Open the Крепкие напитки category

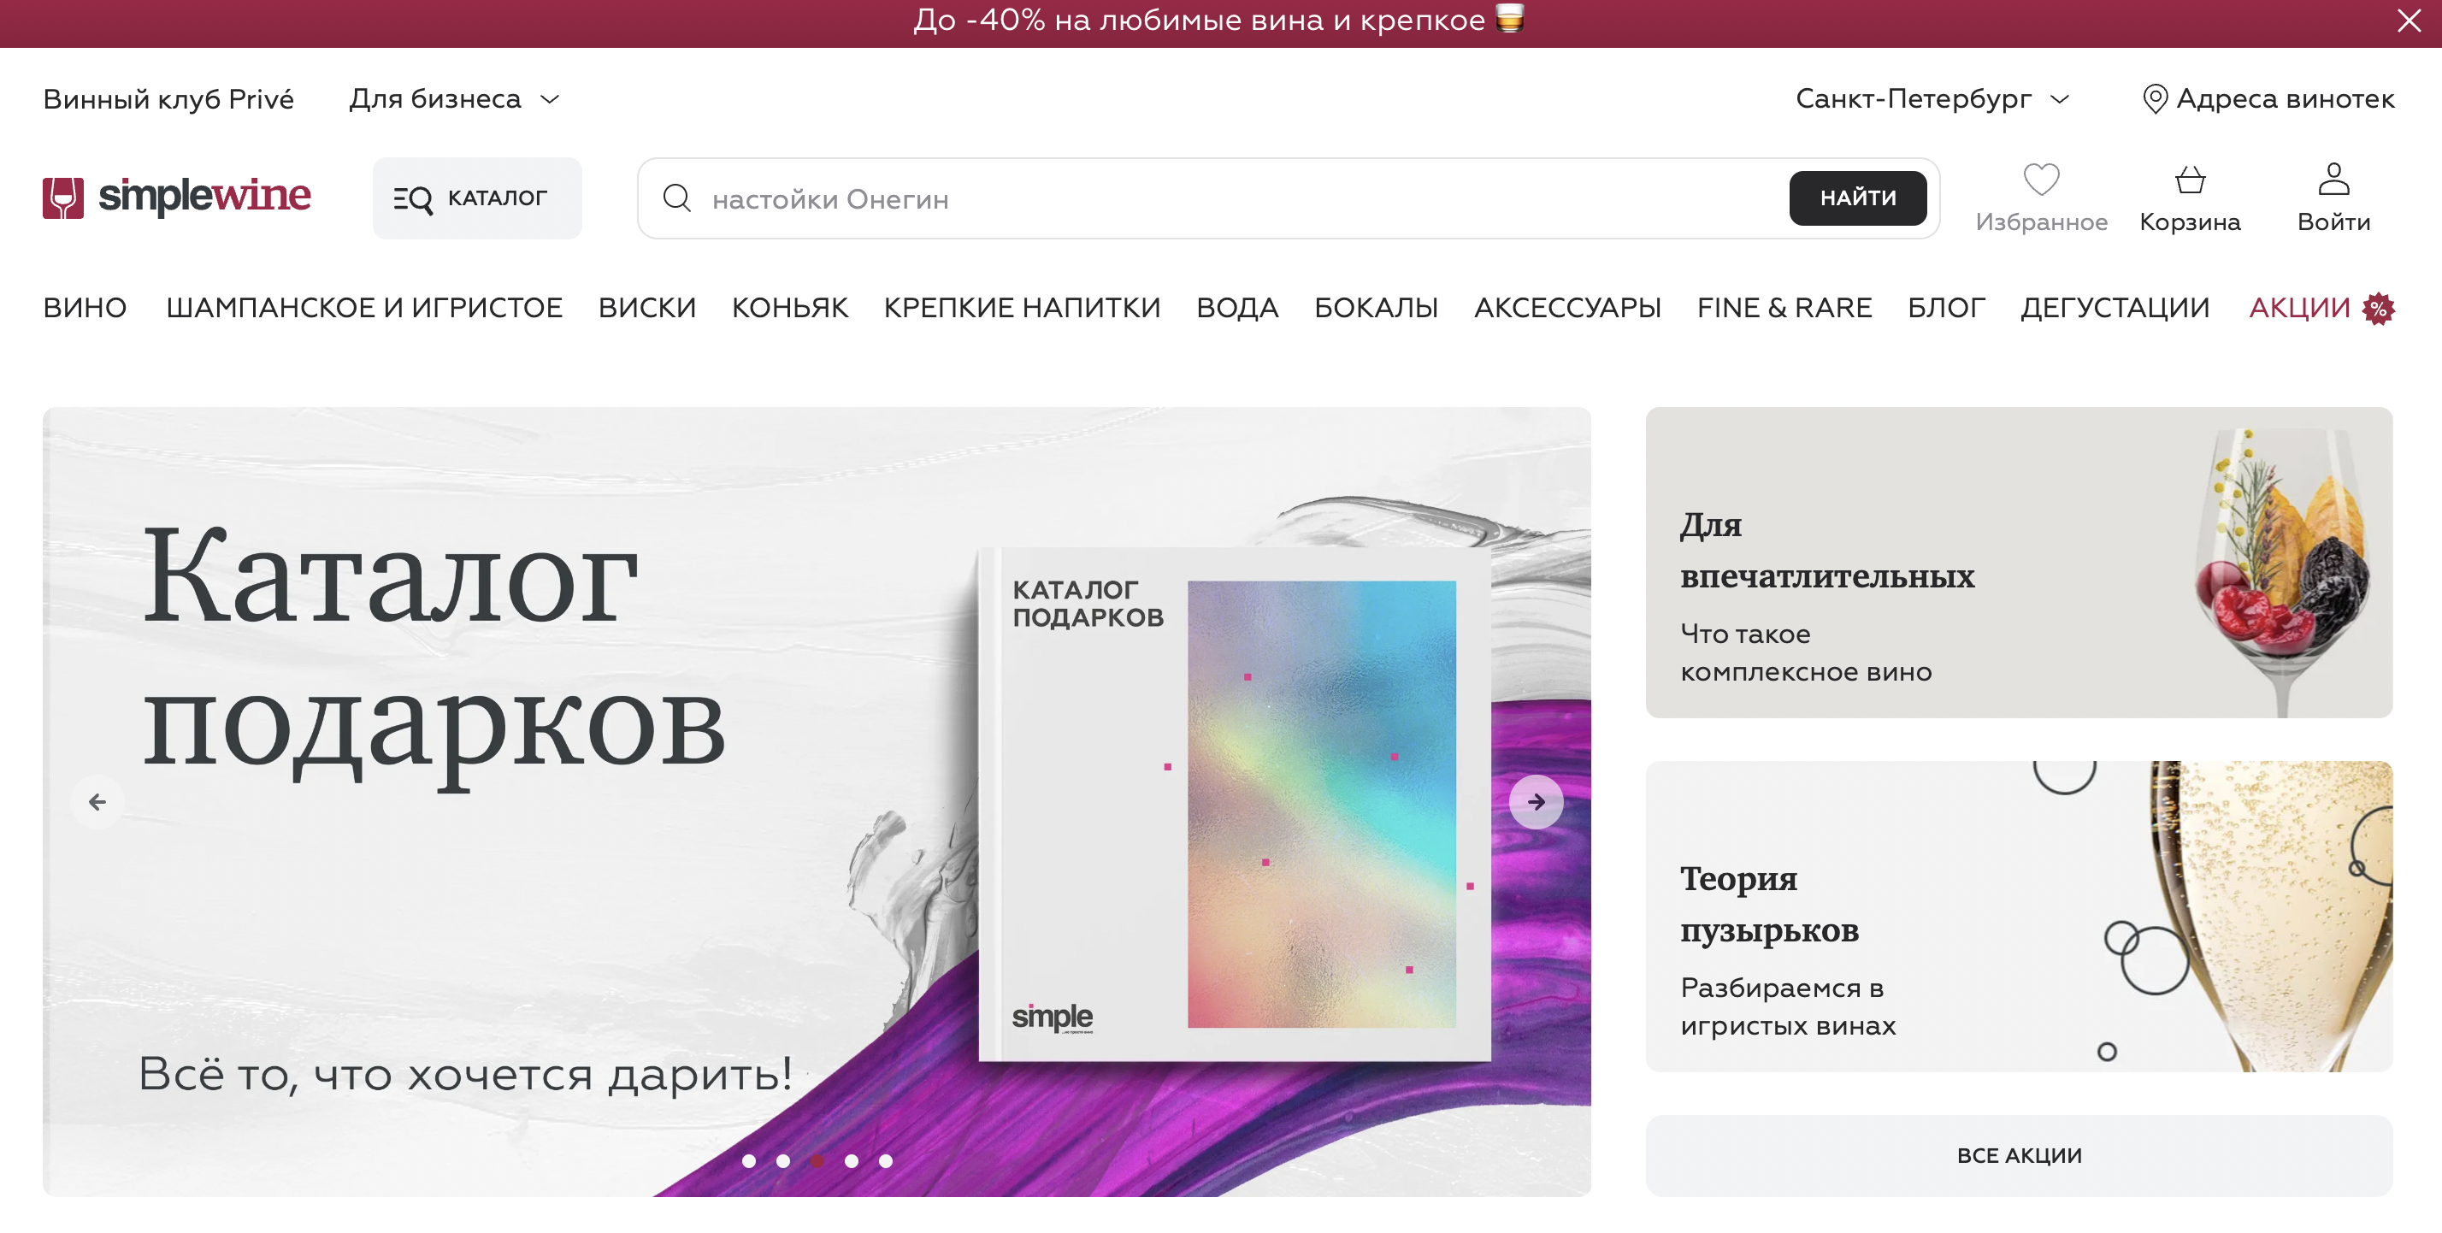(1022, 308)
